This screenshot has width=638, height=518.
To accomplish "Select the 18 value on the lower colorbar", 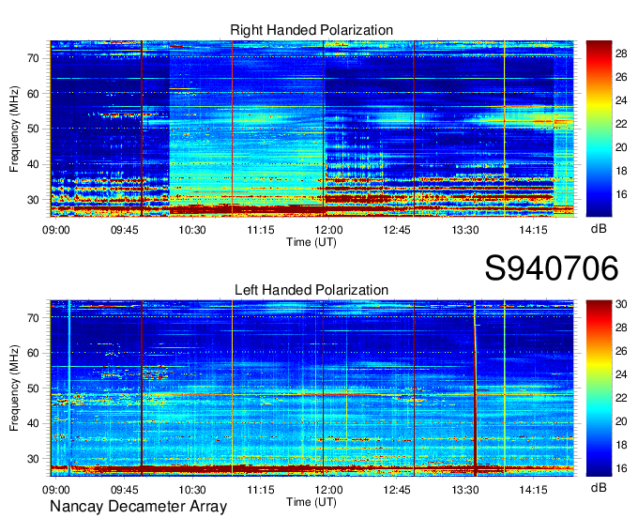I will [621, 445].
